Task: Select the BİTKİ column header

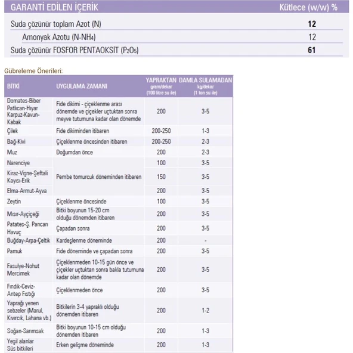Action: click(13, 86)
